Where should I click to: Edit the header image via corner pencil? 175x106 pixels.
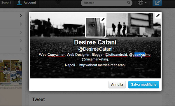click(158, 16)
